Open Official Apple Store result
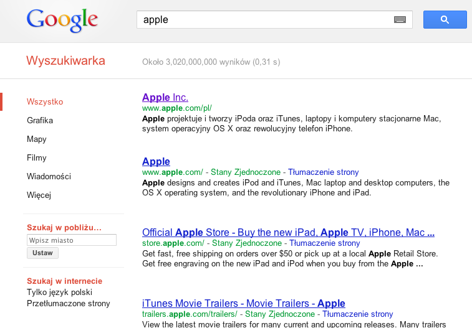This screenshot has width=472, height=328. click(288, 232)
